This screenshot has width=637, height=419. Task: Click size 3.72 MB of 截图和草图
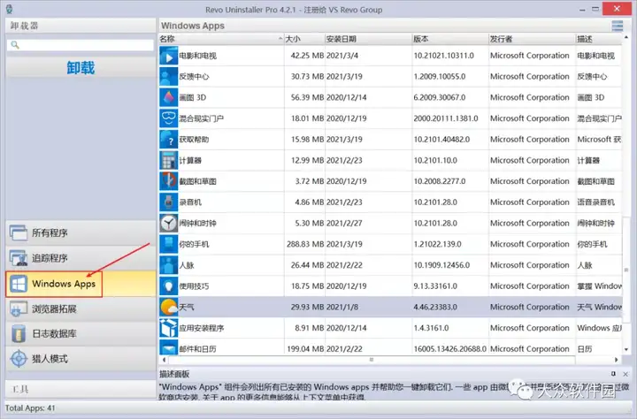coord(310,181)
